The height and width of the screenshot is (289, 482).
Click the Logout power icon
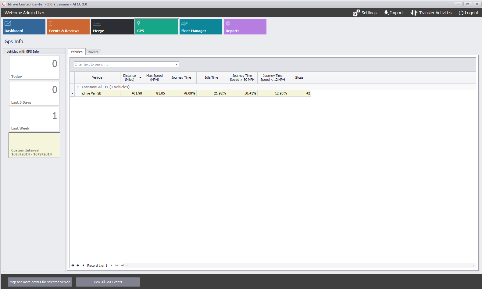click(461, 13)
